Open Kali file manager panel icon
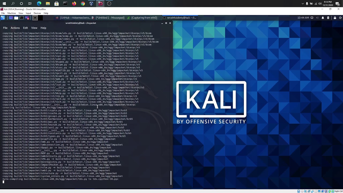Viewport: 343px width, 193px height. (16, 18)
